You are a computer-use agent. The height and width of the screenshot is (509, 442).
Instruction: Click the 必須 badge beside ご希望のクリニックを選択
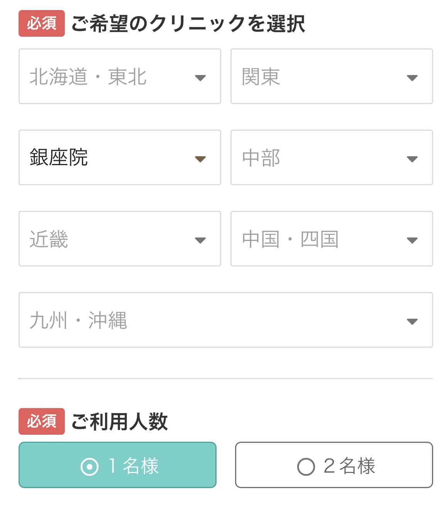coord(42,24)
